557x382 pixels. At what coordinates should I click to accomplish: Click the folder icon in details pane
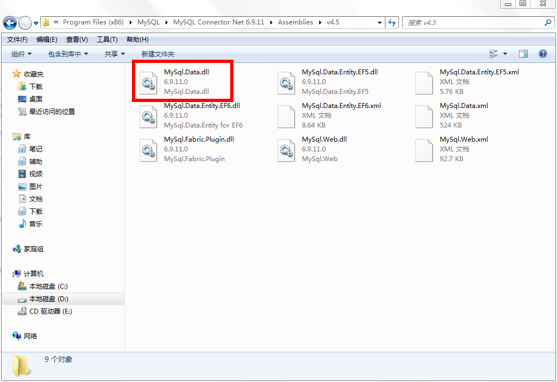(x=21, y=366)
